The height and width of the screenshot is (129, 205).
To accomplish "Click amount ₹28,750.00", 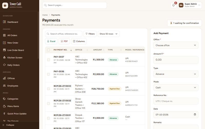I will pyautogui.click(x=98, y=89).
